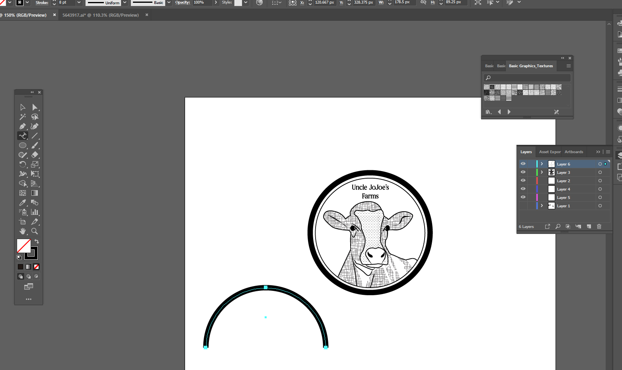Select the Blob Brush tool

(x=23, y=155)
